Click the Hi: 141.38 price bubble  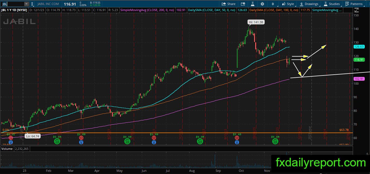pyautogui.click(x=256, y=22)
